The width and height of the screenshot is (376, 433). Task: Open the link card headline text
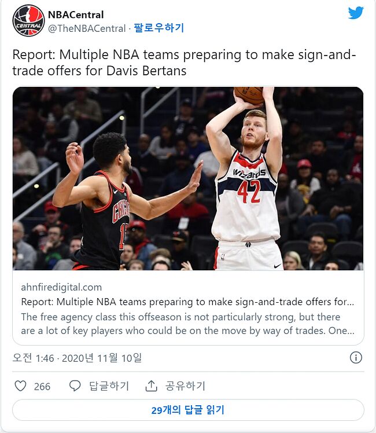187,302
